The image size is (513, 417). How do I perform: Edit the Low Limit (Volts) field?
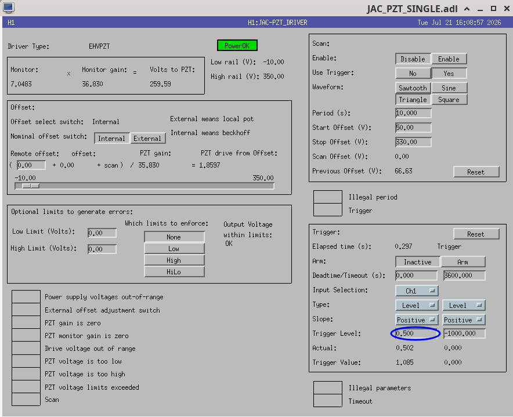click(x=102, y=233)
